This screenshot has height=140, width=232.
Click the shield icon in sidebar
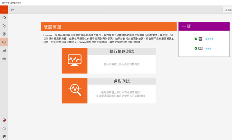point(4,34)
